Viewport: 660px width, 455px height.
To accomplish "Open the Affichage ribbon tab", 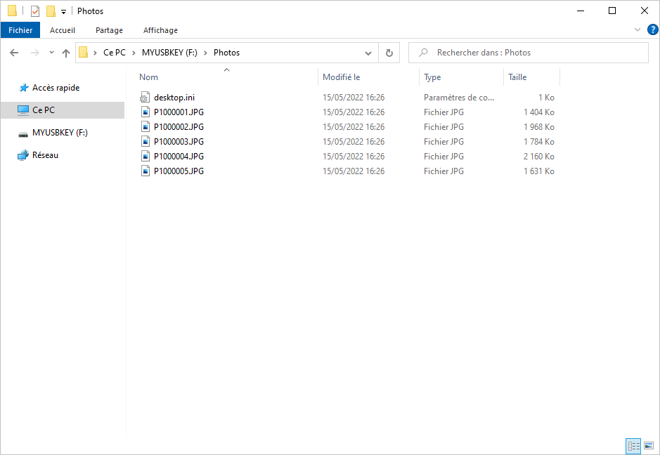I will pyautogui.click(x=160, y=30).
